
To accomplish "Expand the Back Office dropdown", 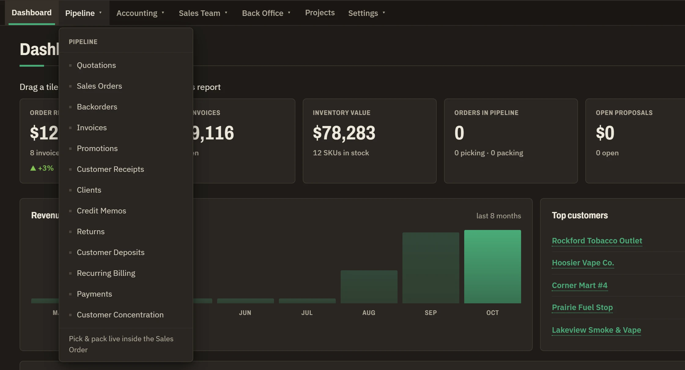I will click(266, 13).
